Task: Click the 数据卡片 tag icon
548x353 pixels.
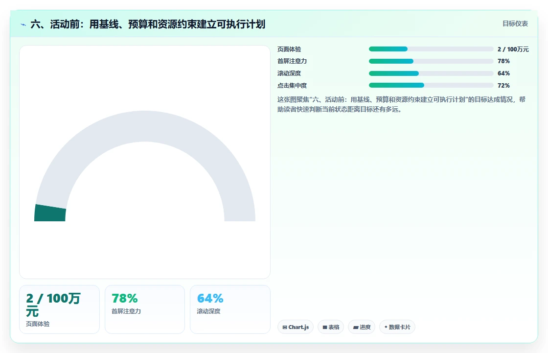Action: pos(386,327)
